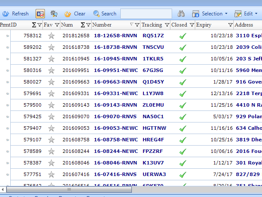Click Expiry cell 5/03/17
The width and height of the screenshot is (262, 197).
point(223,116)
